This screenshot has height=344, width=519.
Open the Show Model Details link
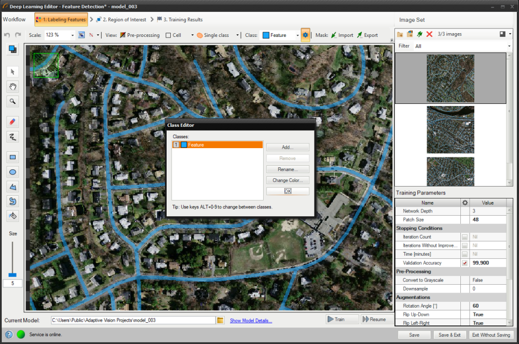click(x=251, y=321)
